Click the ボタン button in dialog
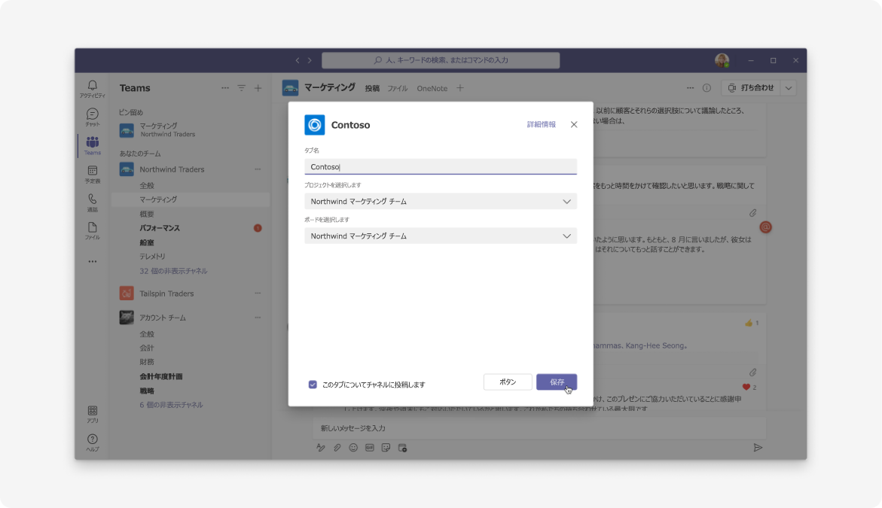This screenshot has height=508, width=882. pyautogui.click(x=508, y=382)
